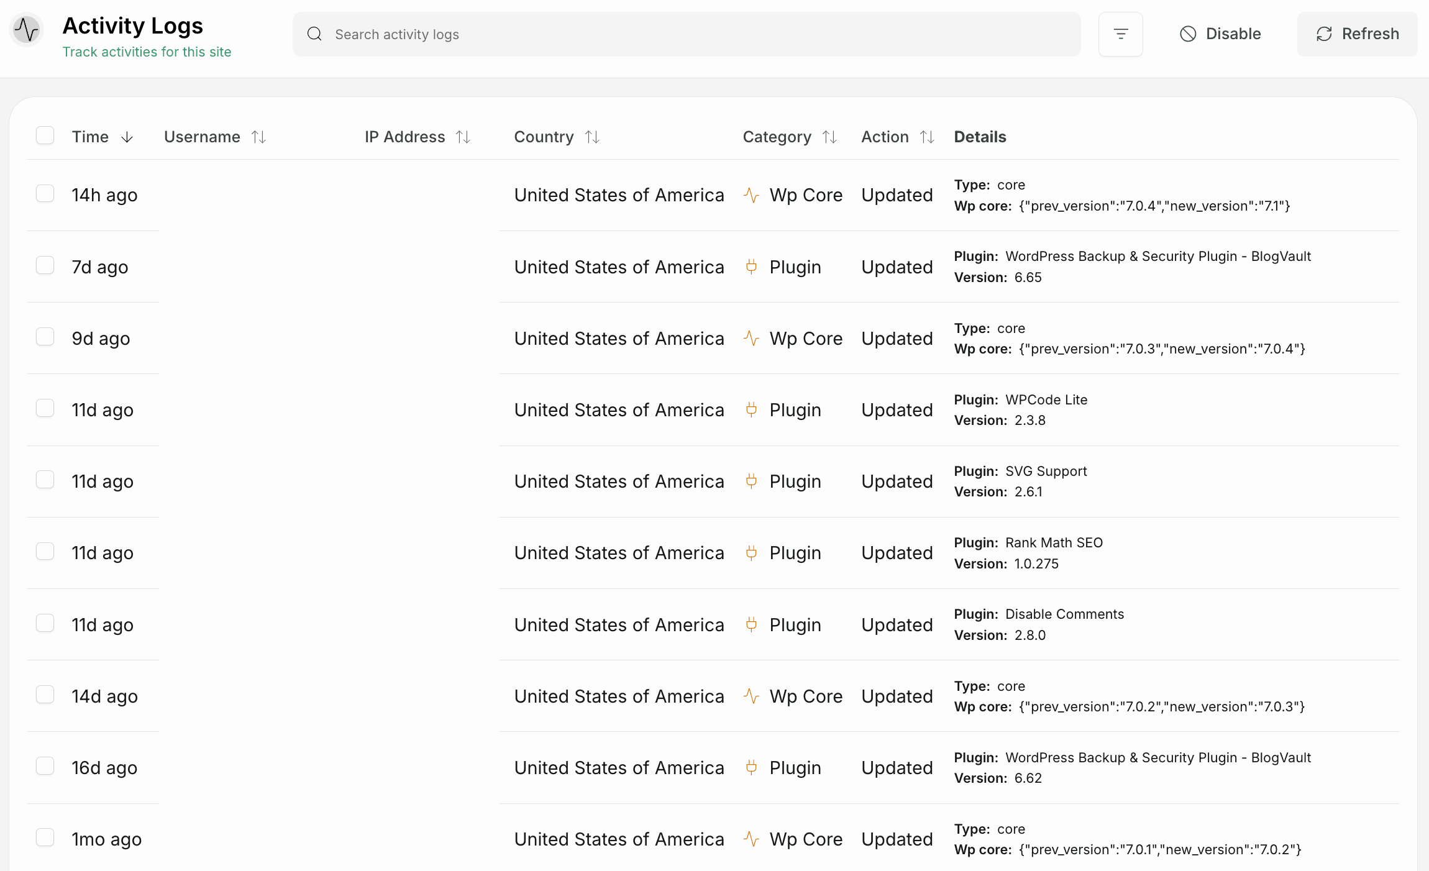The width and height of the screenshot is (1429, 871).
Task: Click the SVG Support plugin details
Action: coord(1020,472)
